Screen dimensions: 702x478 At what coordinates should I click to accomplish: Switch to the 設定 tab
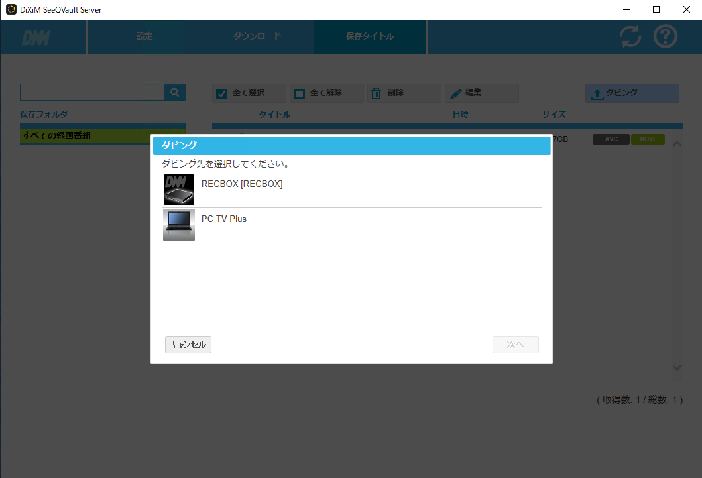click(145, 36)
